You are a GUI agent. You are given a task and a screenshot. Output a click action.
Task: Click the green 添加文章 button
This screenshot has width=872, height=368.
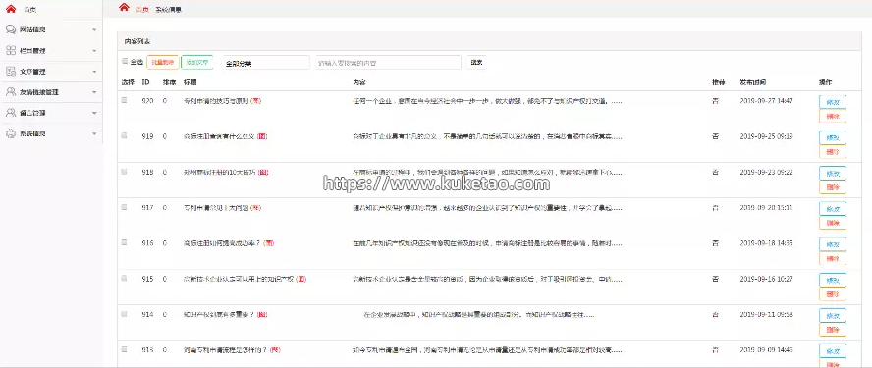[197, 62]
